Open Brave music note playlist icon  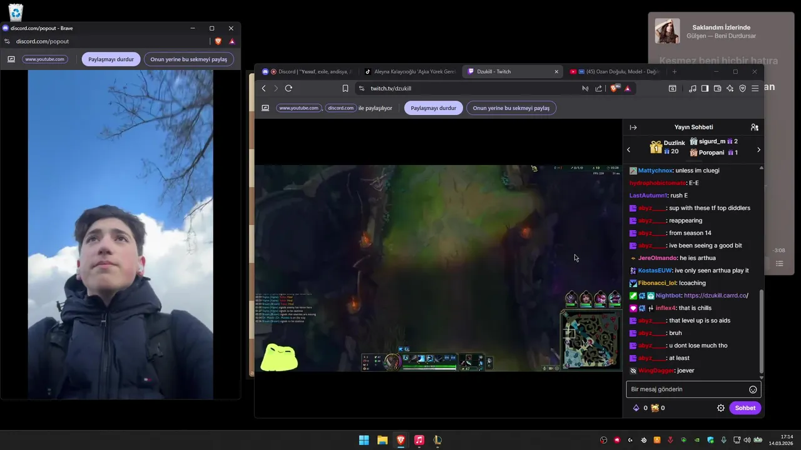click(x=692, y=89)
